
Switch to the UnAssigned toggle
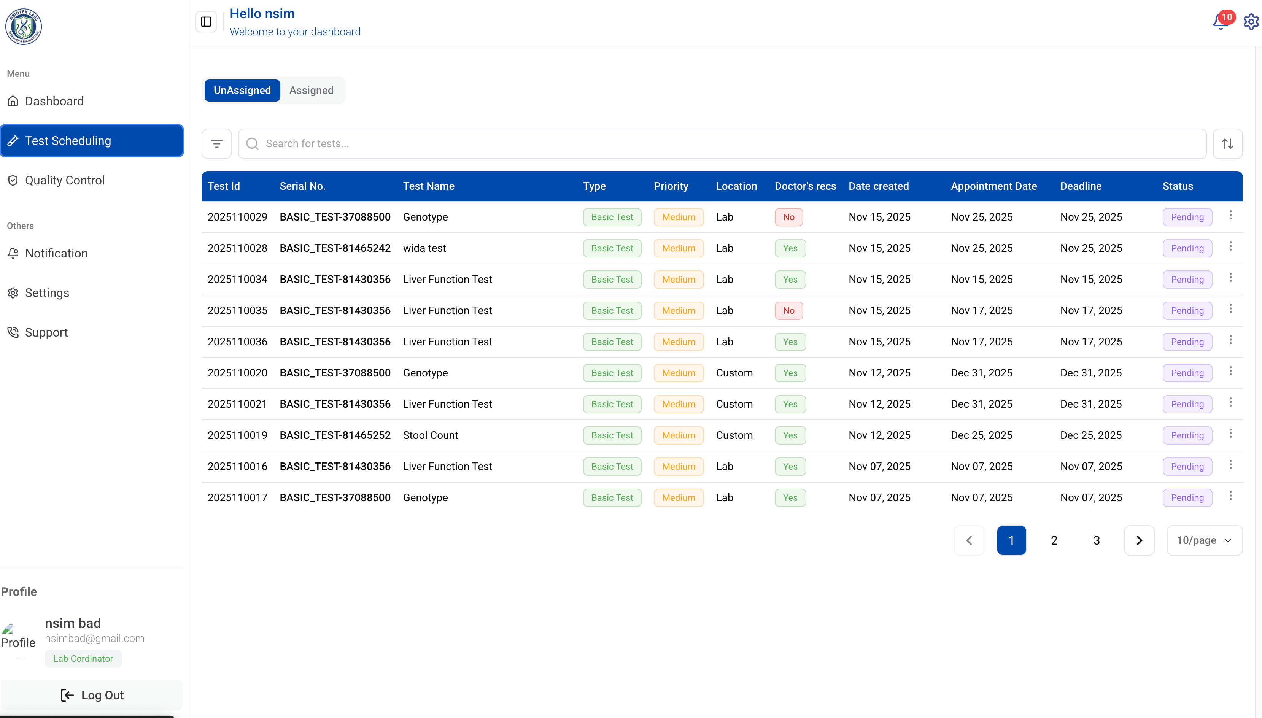point(242,90)
